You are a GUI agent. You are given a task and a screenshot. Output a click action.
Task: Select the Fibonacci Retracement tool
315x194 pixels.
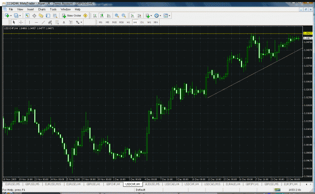click(x=57, y=22)
